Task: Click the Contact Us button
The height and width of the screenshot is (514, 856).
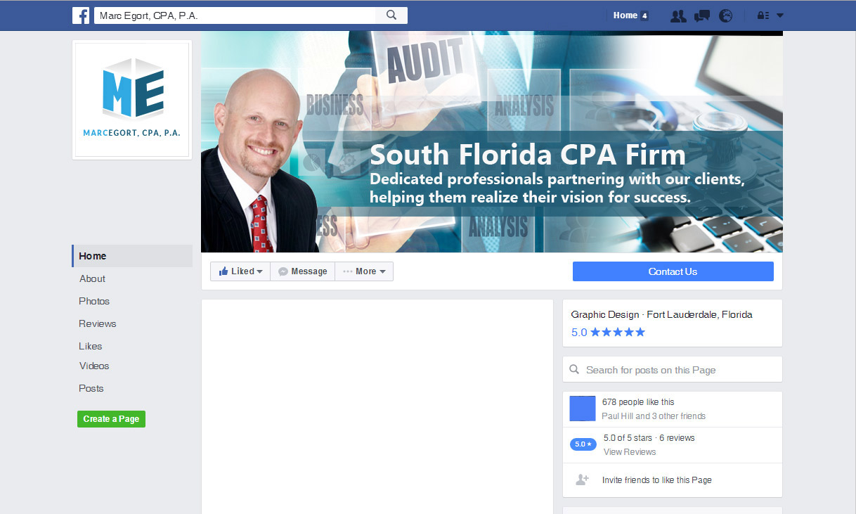Action: click(673, 271)
